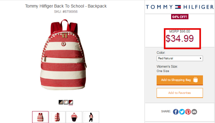View model wearing backpack thumbnail

coord(91,117)
